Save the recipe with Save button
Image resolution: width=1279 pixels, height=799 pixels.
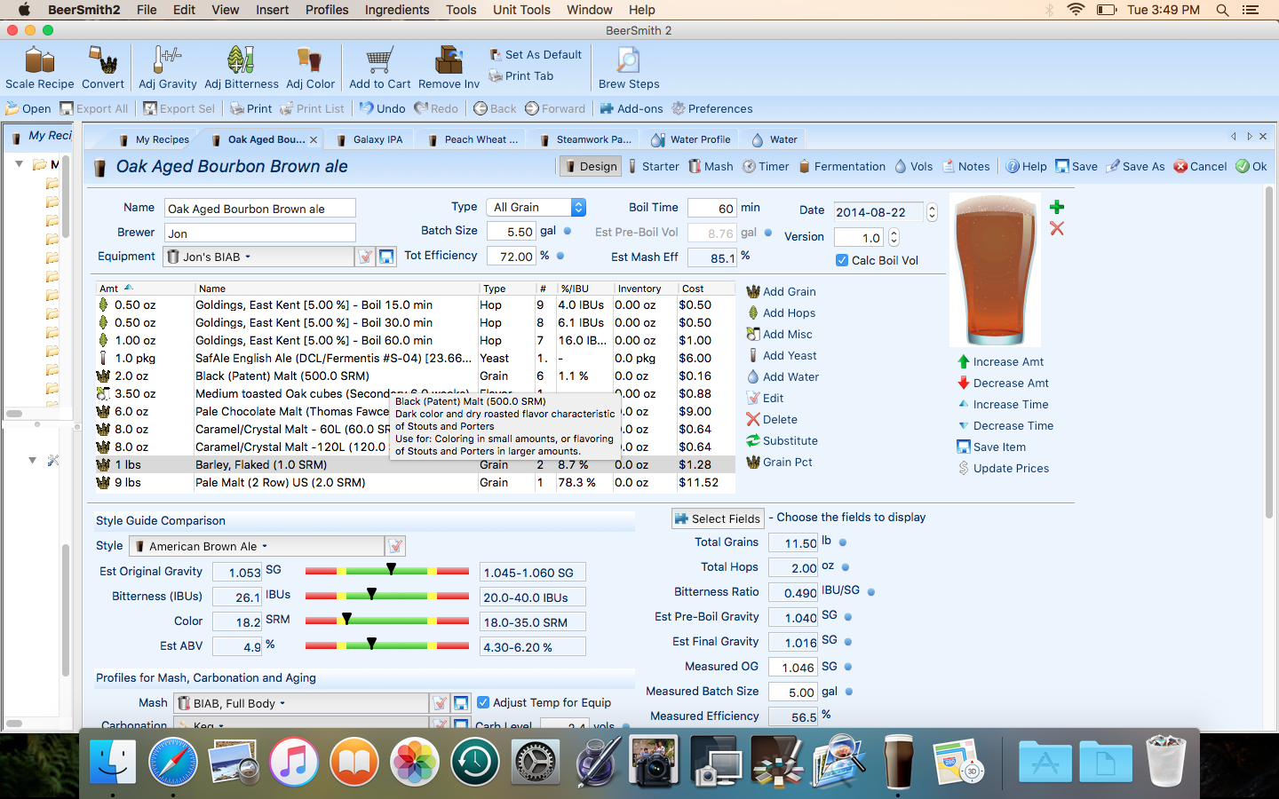pos(1076,166)
